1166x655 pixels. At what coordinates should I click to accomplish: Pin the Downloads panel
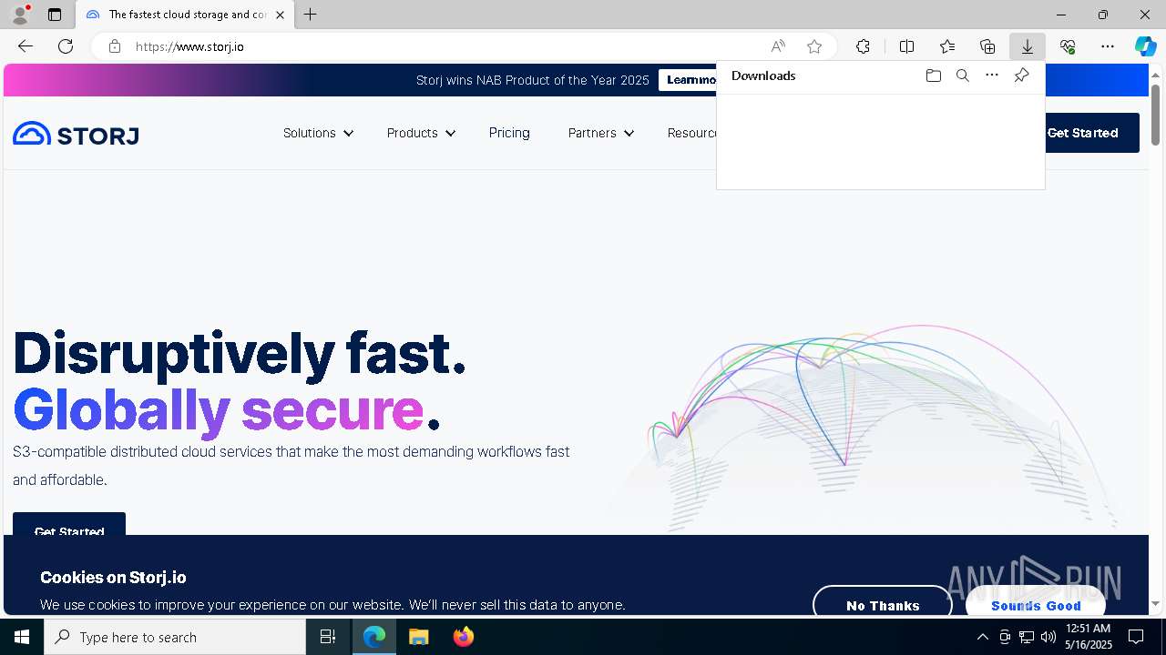pyautogui.click(x=1021, y=76)
